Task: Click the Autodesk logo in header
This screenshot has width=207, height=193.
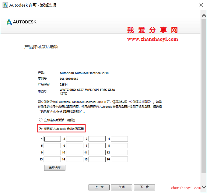Action: point(22,22)
